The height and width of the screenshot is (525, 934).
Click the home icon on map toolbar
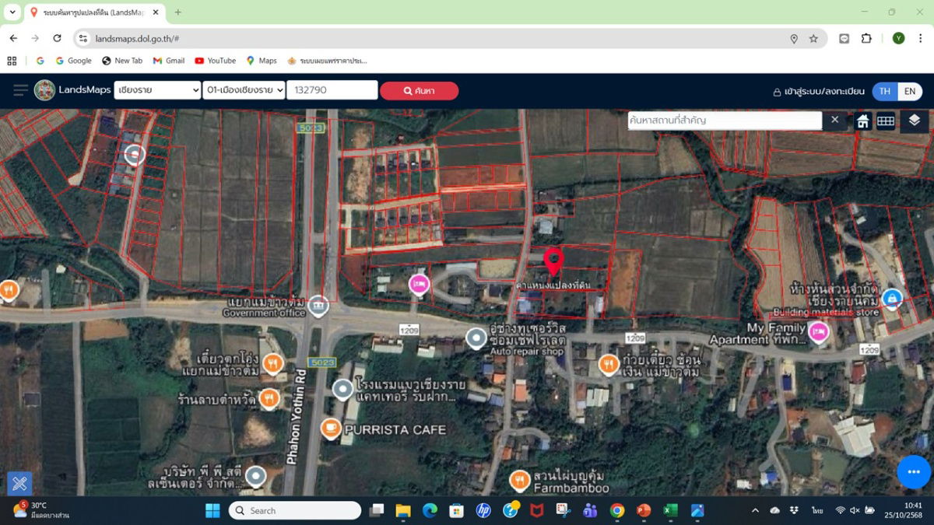pos(862,121)
